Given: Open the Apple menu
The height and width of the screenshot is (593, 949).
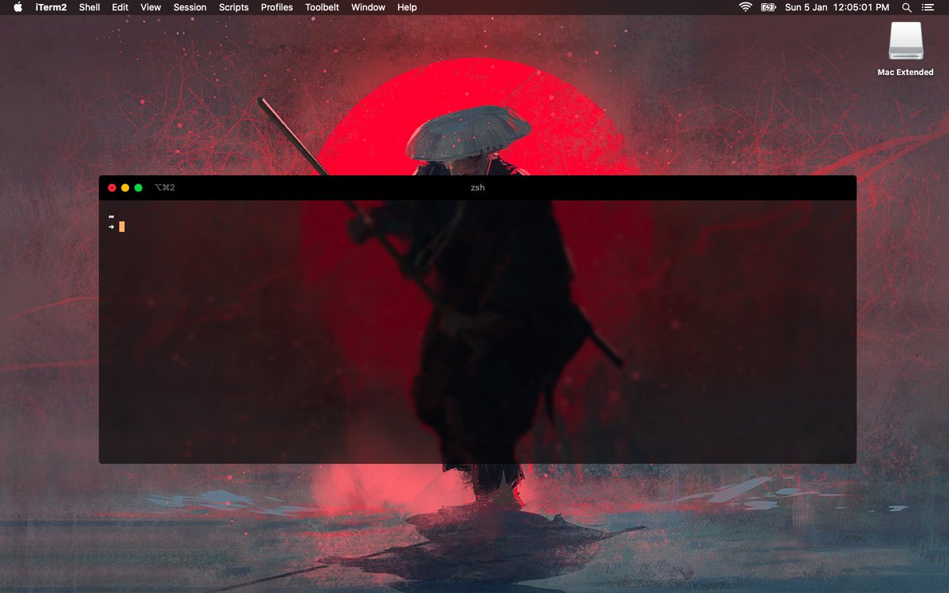Looking at the screenshot, I should tap(18, 7).
